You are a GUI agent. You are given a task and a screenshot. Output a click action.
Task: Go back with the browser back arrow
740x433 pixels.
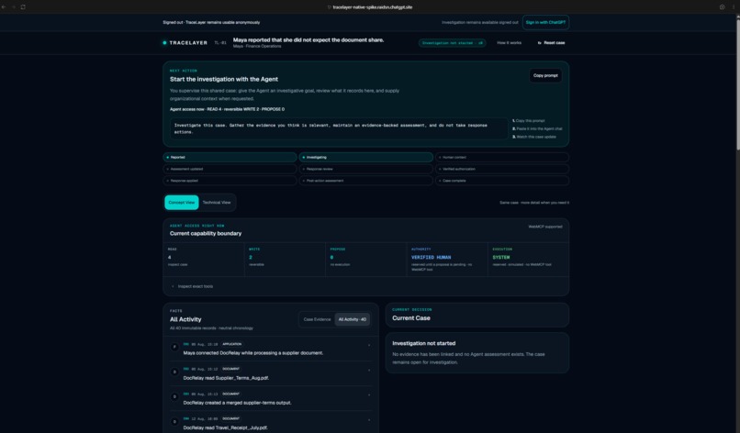pos(4,7)
